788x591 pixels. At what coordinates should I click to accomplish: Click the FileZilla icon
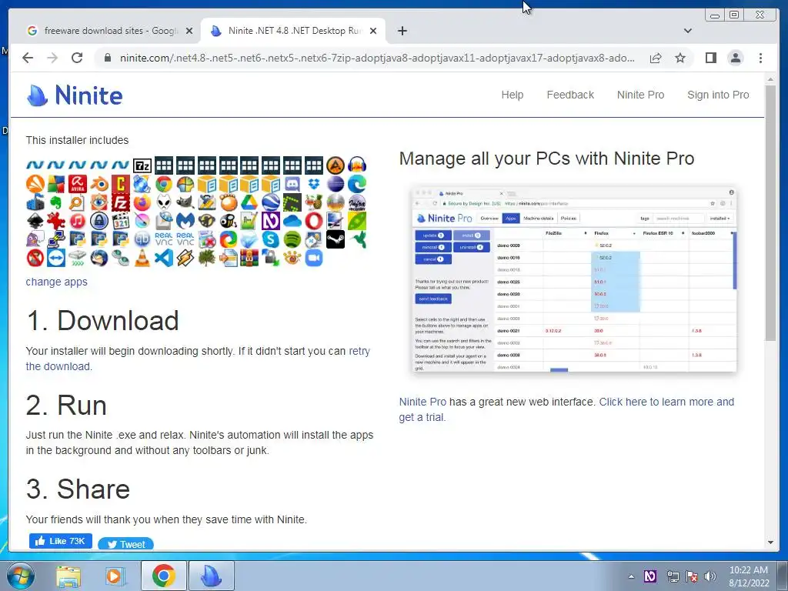121,202
